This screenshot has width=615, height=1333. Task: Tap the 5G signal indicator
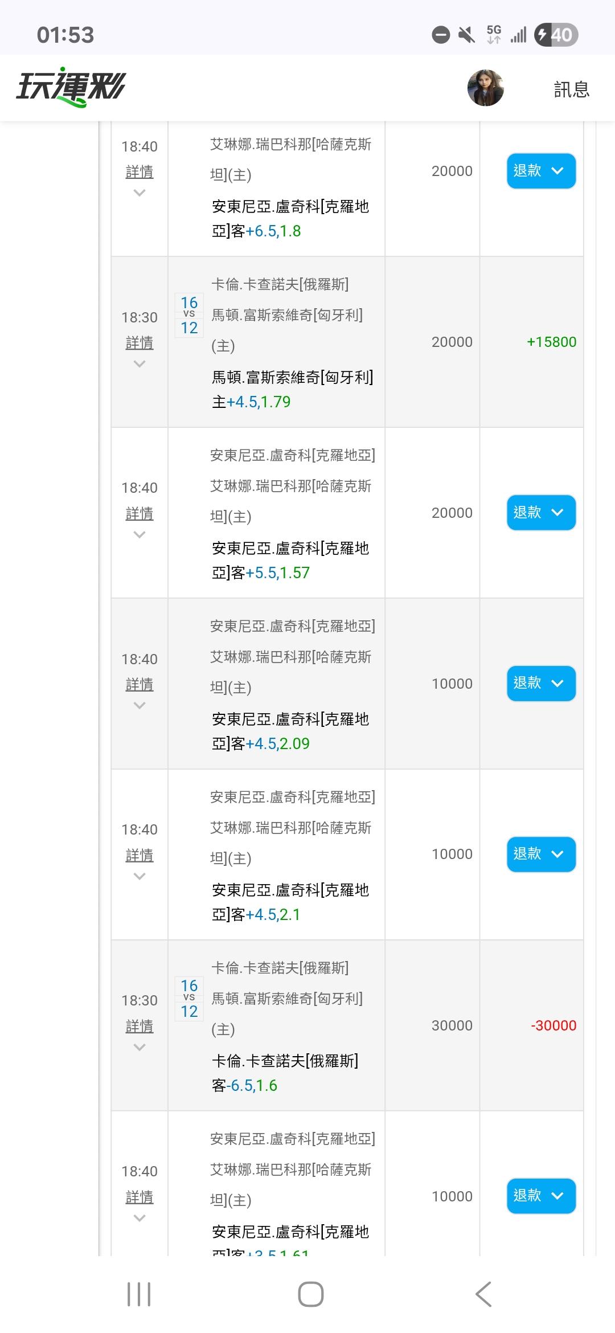click(494, 34)
